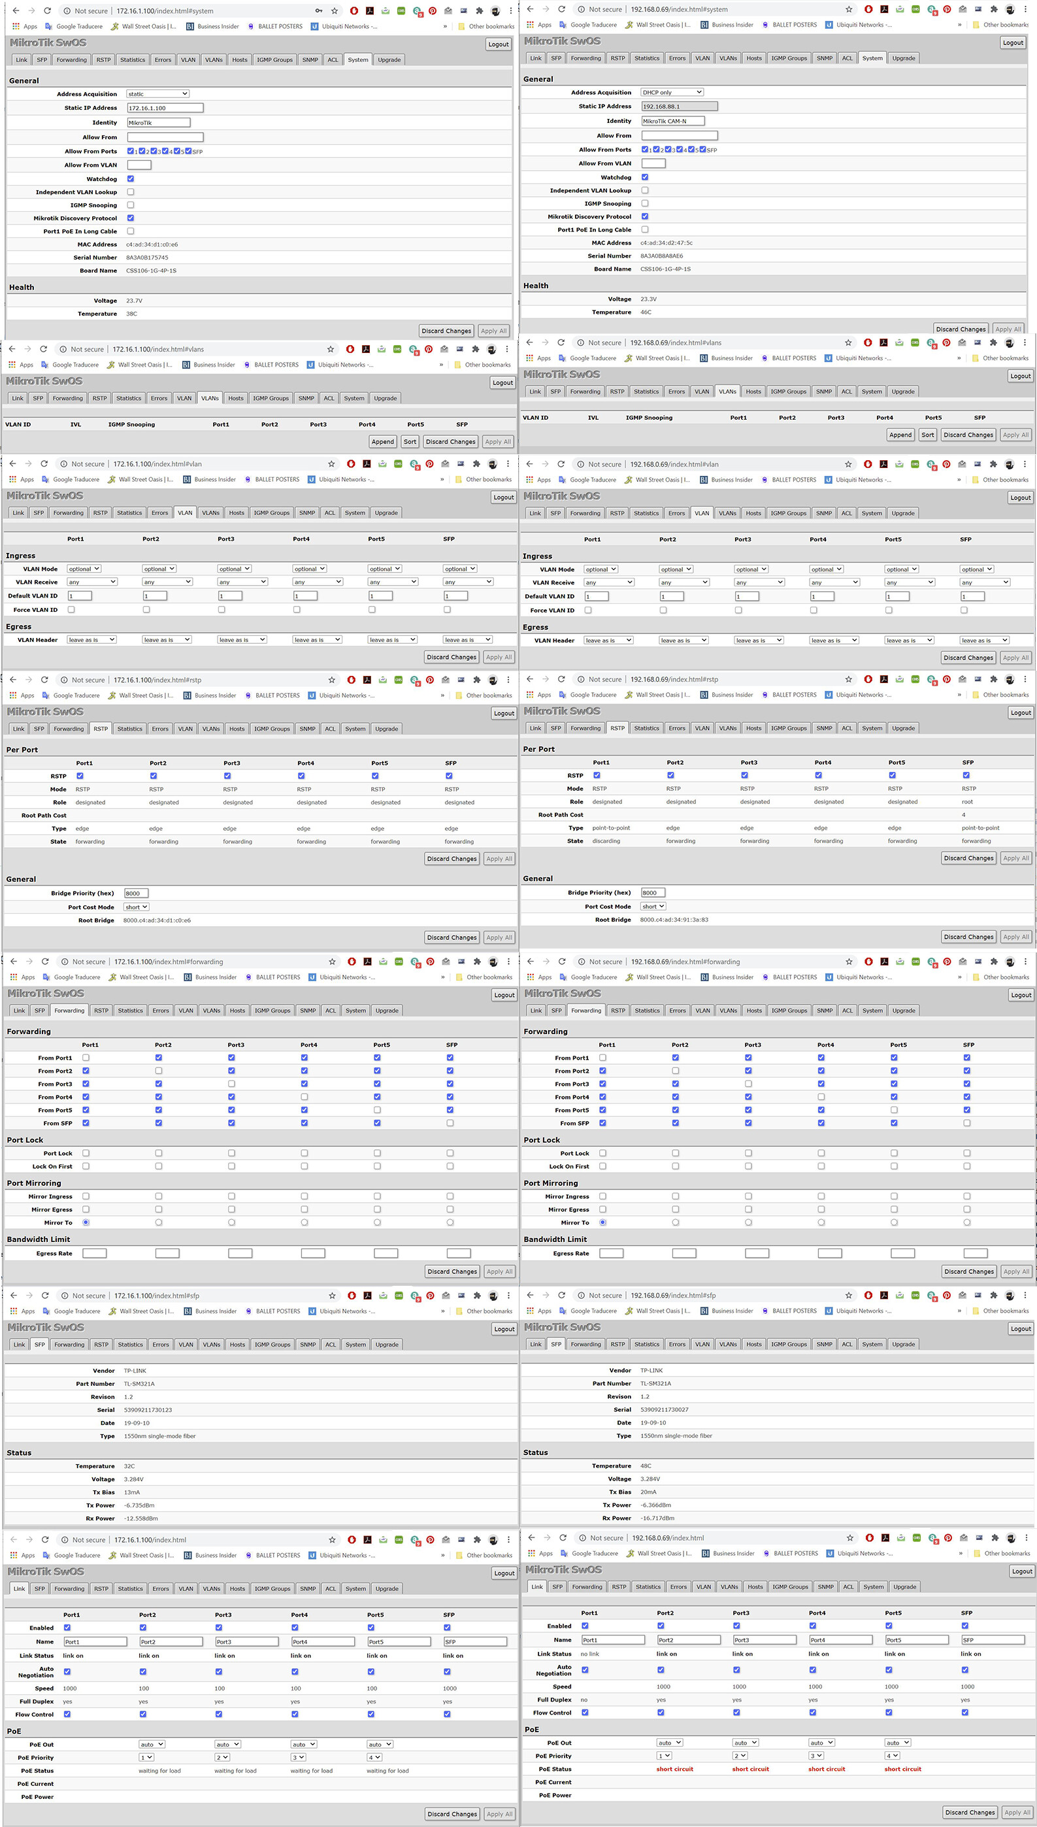Enable Independent VLAN Lookup on the 172.16.1.100 System page
This screenshot has height=1827, width=1037.
coord(130,192)
